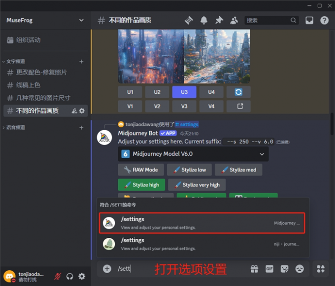Open the emoji picker icon
This screenshot has height=286, width=335.
point(300,269)
